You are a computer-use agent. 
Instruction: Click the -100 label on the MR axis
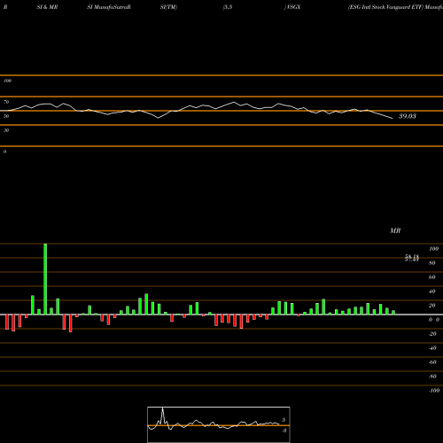click(434, 391)
